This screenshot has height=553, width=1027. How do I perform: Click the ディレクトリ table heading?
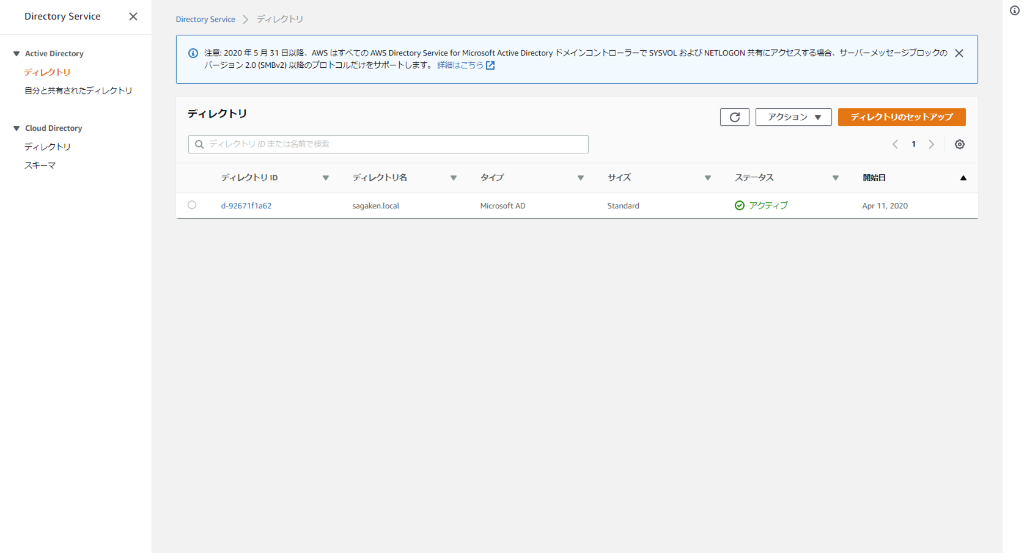218,114
